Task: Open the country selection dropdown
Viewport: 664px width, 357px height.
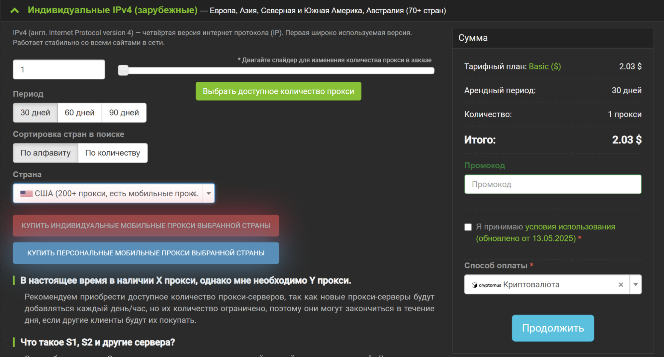Action: (x=208, y=193)
